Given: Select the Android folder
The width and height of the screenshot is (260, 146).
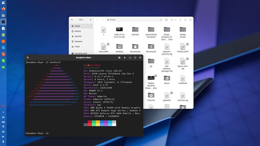Looking at the screenshot, I should tap(135, 31).
